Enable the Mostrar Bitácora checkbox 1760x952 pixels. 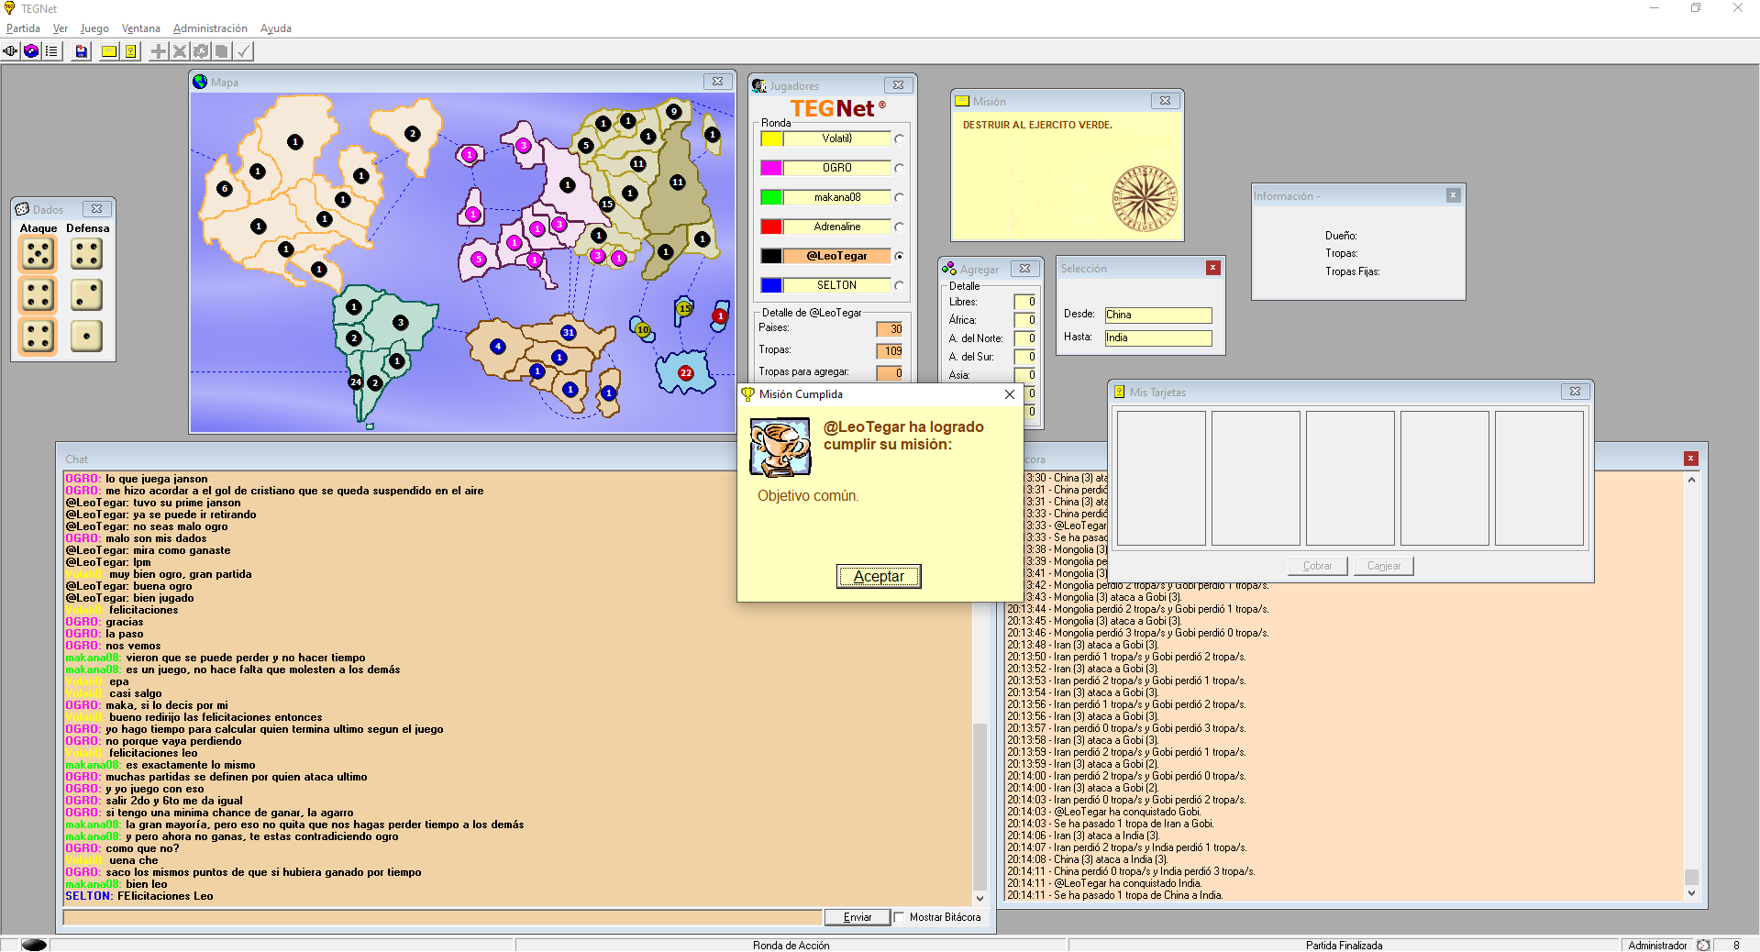900,917
